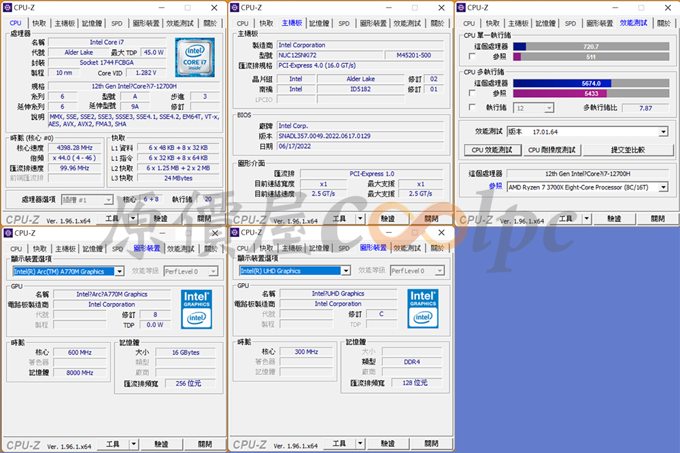The height and width of the screenshot is (453, 680).
Task: Open the 關於 tab in the benchmark window
Action: pyautogui.click(x=664, y=23)
